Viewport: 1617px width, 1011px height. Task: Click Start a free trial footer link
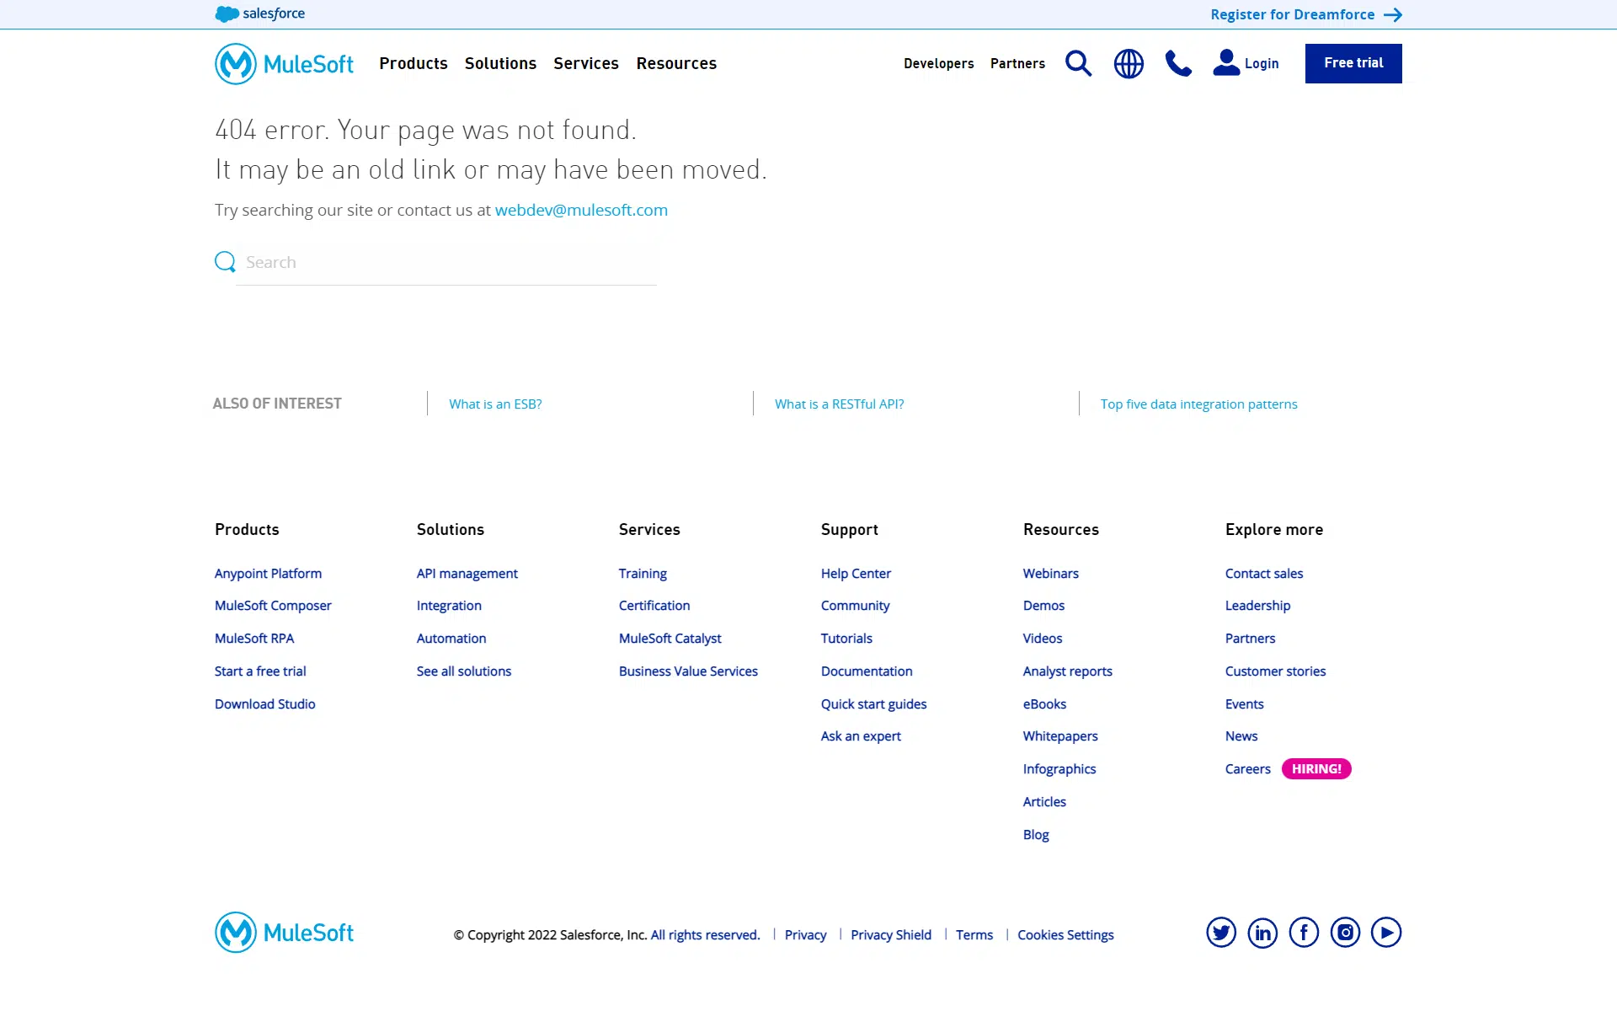coord(260,671)
